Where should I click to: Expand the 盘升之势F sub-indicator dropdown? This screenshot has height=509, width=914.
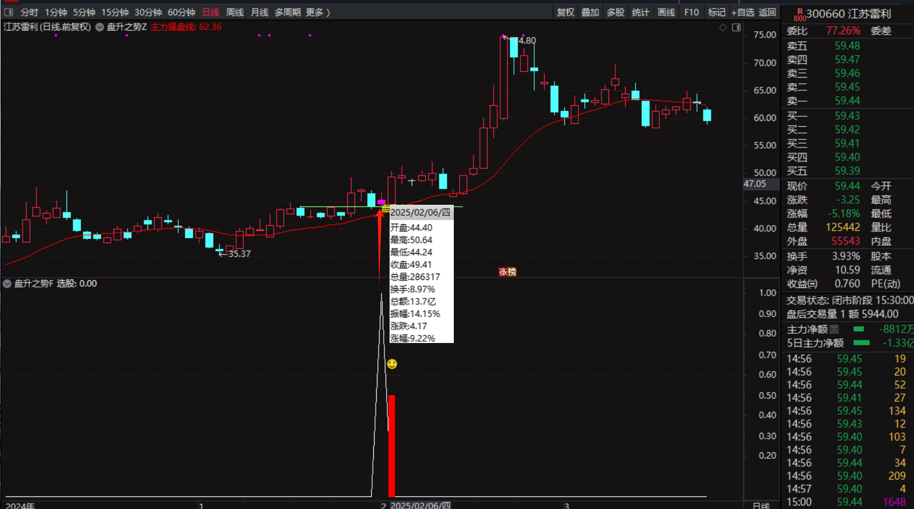click(x=7, y=283)
